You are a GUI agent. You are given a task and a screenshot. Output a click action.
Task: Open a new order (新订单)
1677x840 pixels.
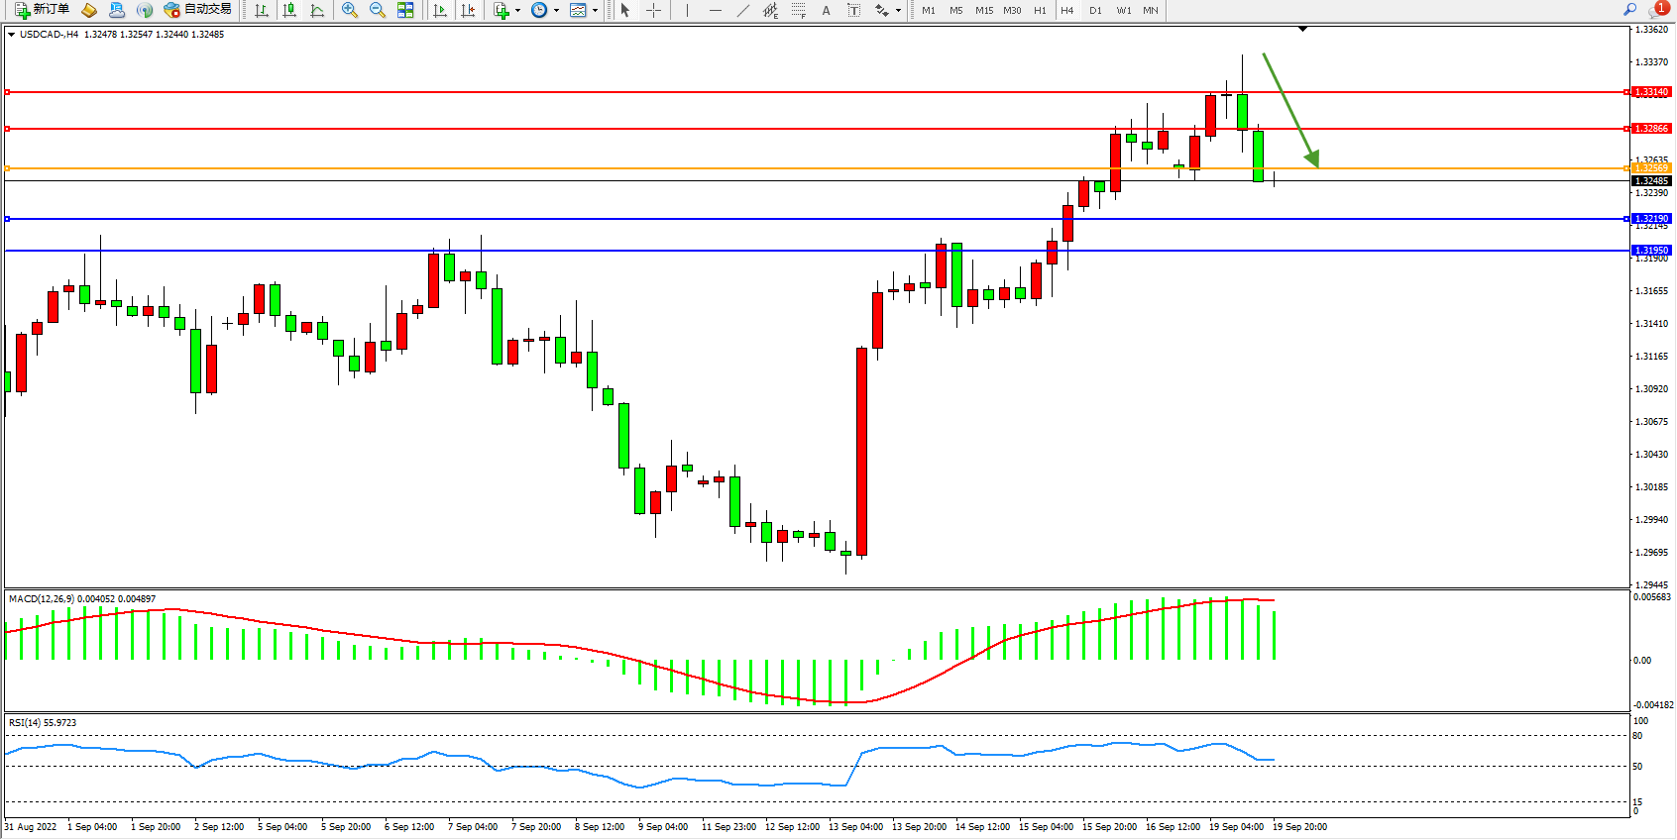[x=42, y=10]
